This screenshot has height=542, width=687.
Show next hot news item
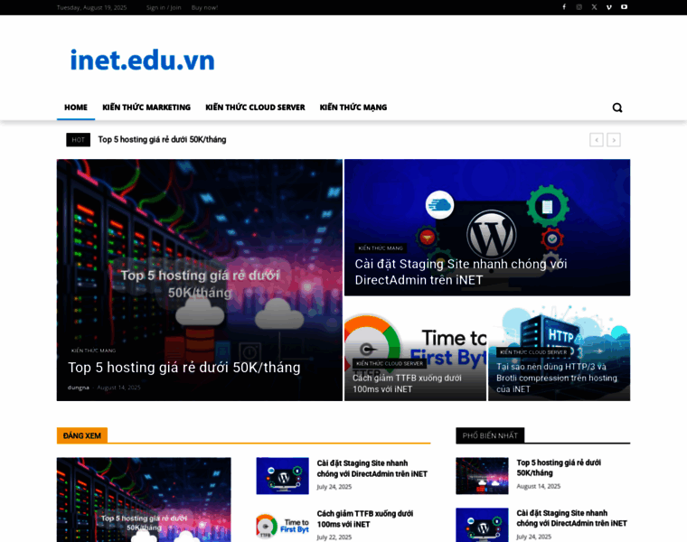coord(614,140)
